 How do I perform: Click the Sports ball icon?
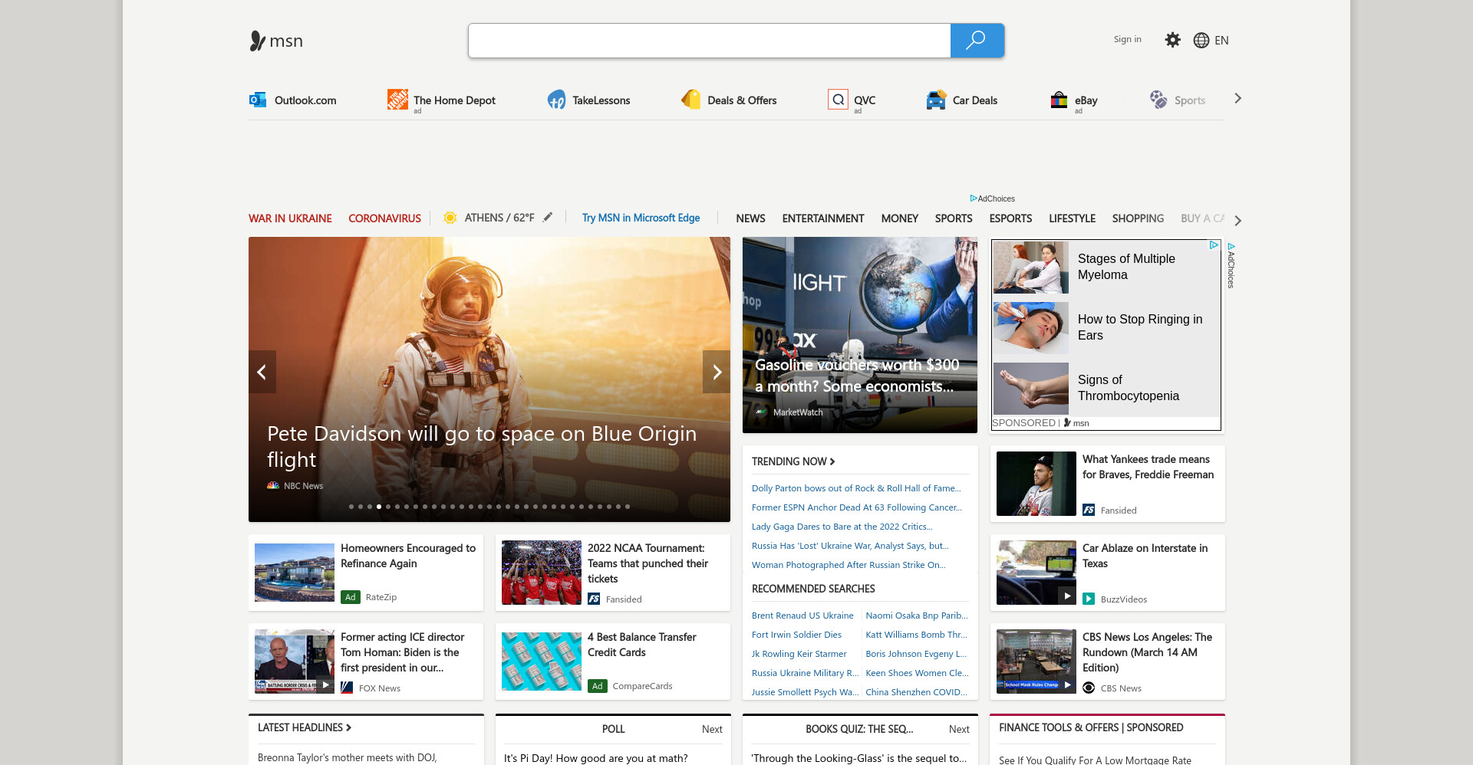(x=1158, y=100)
